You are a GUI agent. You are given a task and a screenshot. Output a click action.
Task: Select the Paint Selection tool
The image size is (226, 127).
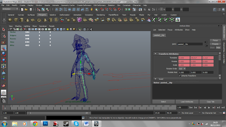pyautogui.click(x=4, y=42)
